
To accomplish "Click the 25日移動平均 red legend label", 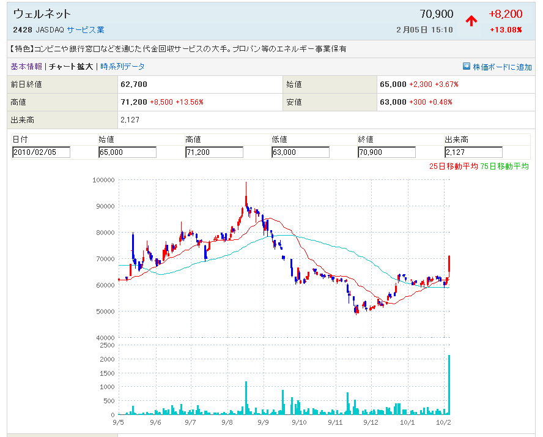I will pos(454,166).
